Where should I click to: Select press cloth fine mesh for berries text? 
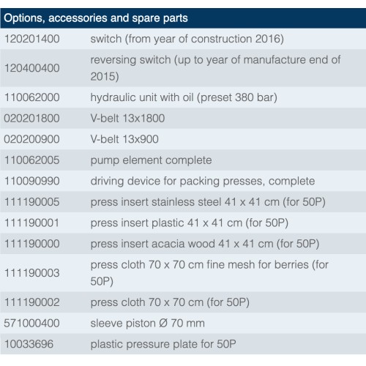tap(209, 273)
